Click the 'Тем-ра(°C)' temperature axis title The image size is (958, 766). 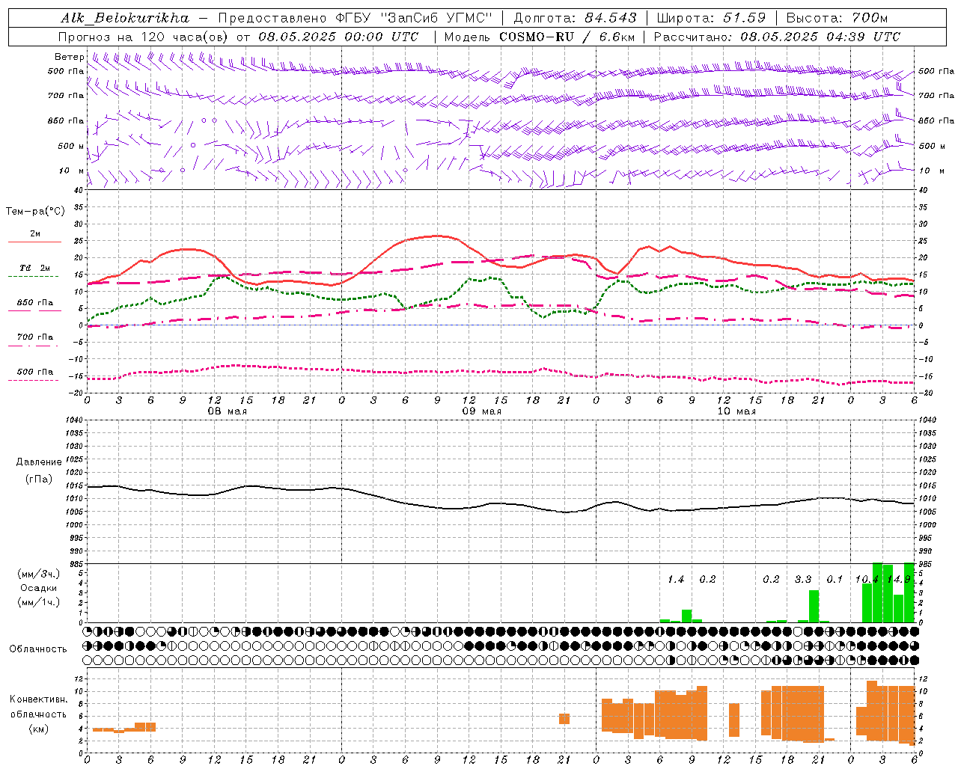(35, 212)
